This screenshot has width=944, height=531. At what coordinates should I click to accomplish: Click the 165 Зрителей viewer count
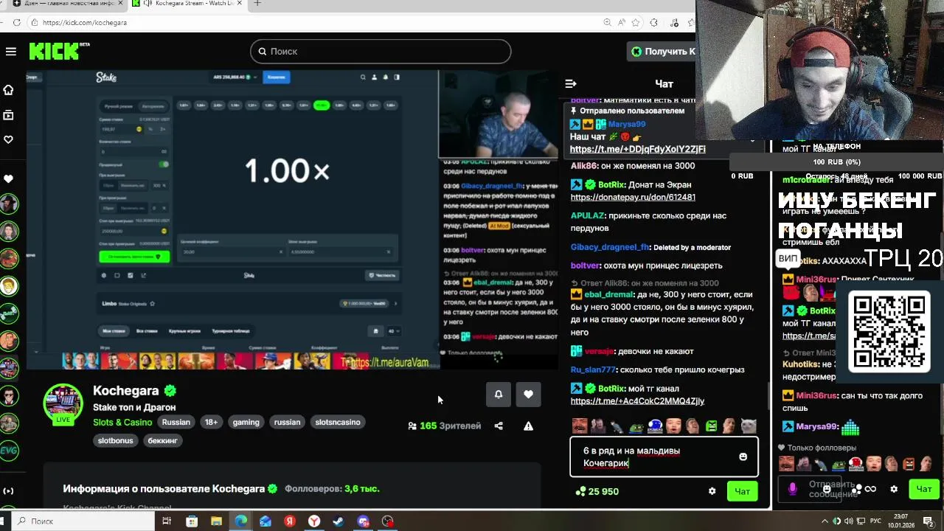(444, 426)
